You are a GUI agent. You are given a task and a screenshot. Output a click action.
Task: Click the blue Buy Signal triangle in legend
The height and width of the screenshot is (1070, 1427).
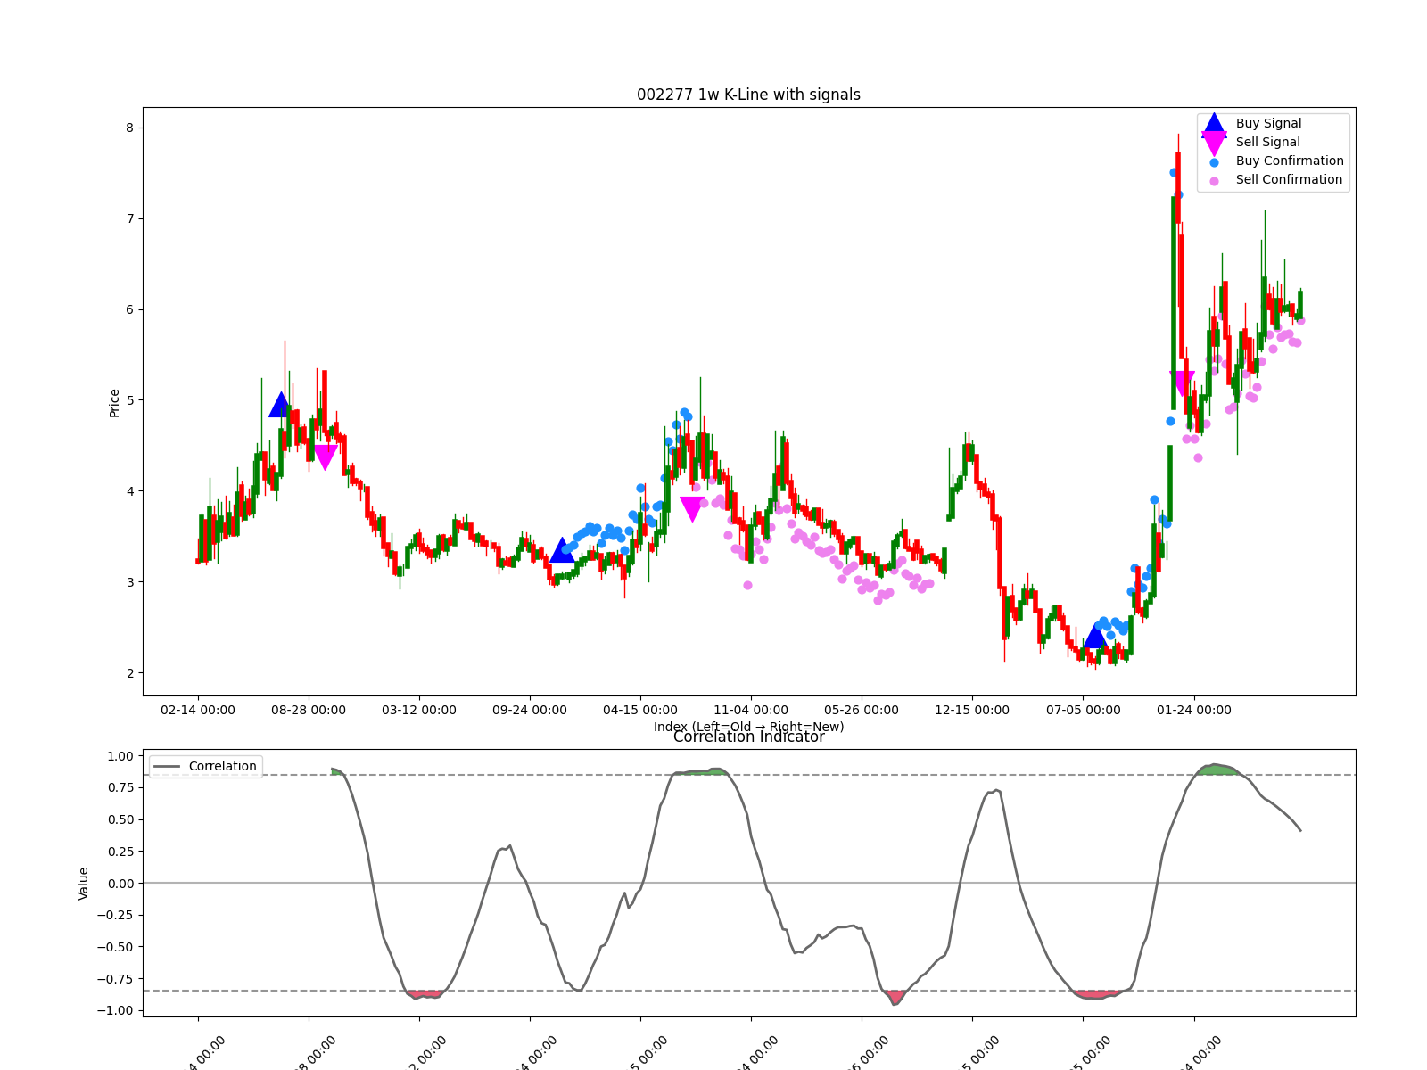(1214, 124)
